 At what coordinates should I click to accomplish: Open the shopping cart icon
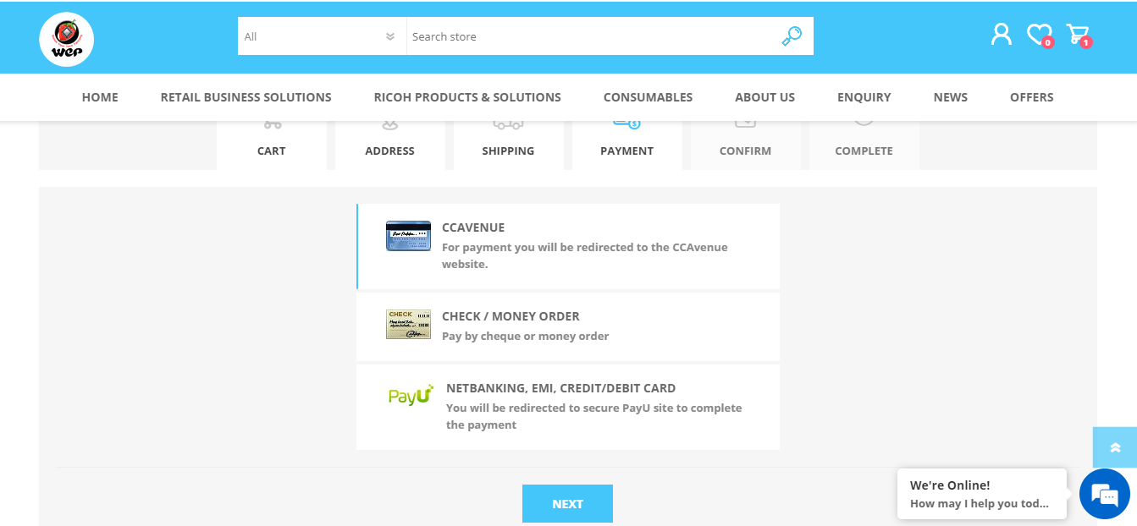click(x=1078, y=35)
